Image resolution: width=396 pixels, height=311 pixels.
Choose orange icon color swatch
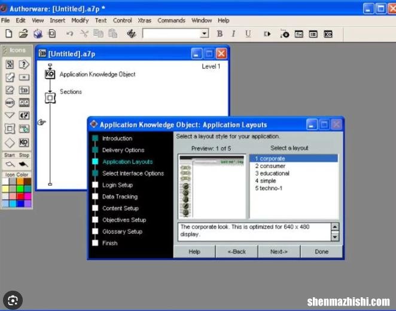[x=20, y=181]
